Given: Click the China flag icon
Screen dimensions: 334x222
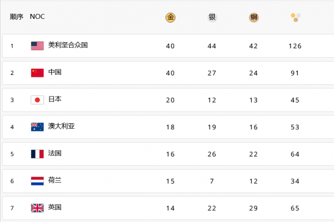Looking at the screenshot, I should 37,73.
